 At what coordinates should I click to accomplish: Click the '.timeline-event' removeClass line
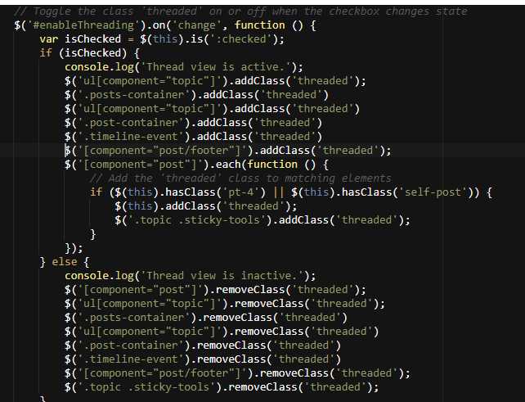click(x=203, y=359)
